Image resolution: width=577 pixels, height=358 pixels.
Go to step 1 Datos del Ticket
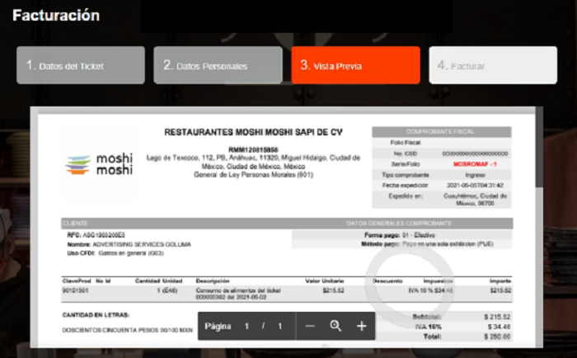pyautogui.click(x=81, y=65)
